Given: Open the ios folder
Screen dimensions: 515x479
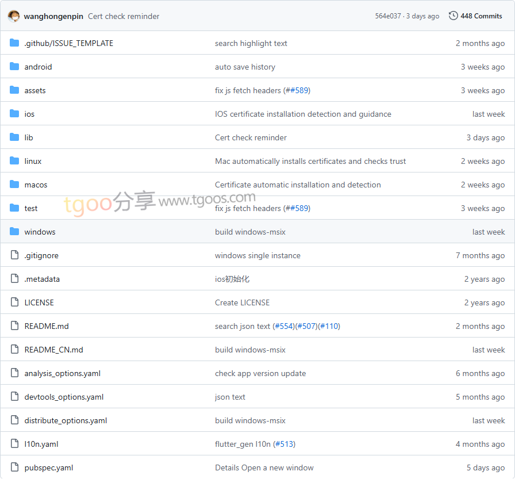Looking at the screenshot, I should (x=29, y=114).
